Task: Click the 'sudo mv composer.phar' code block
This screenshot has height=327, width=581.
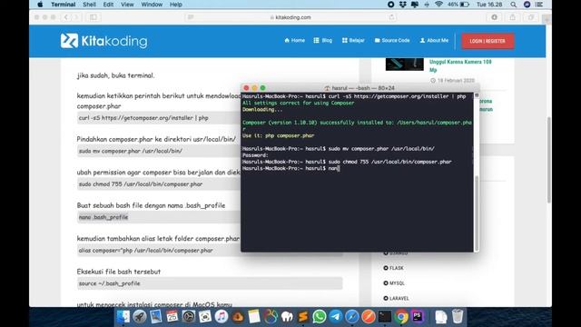Action: point(159,151)
